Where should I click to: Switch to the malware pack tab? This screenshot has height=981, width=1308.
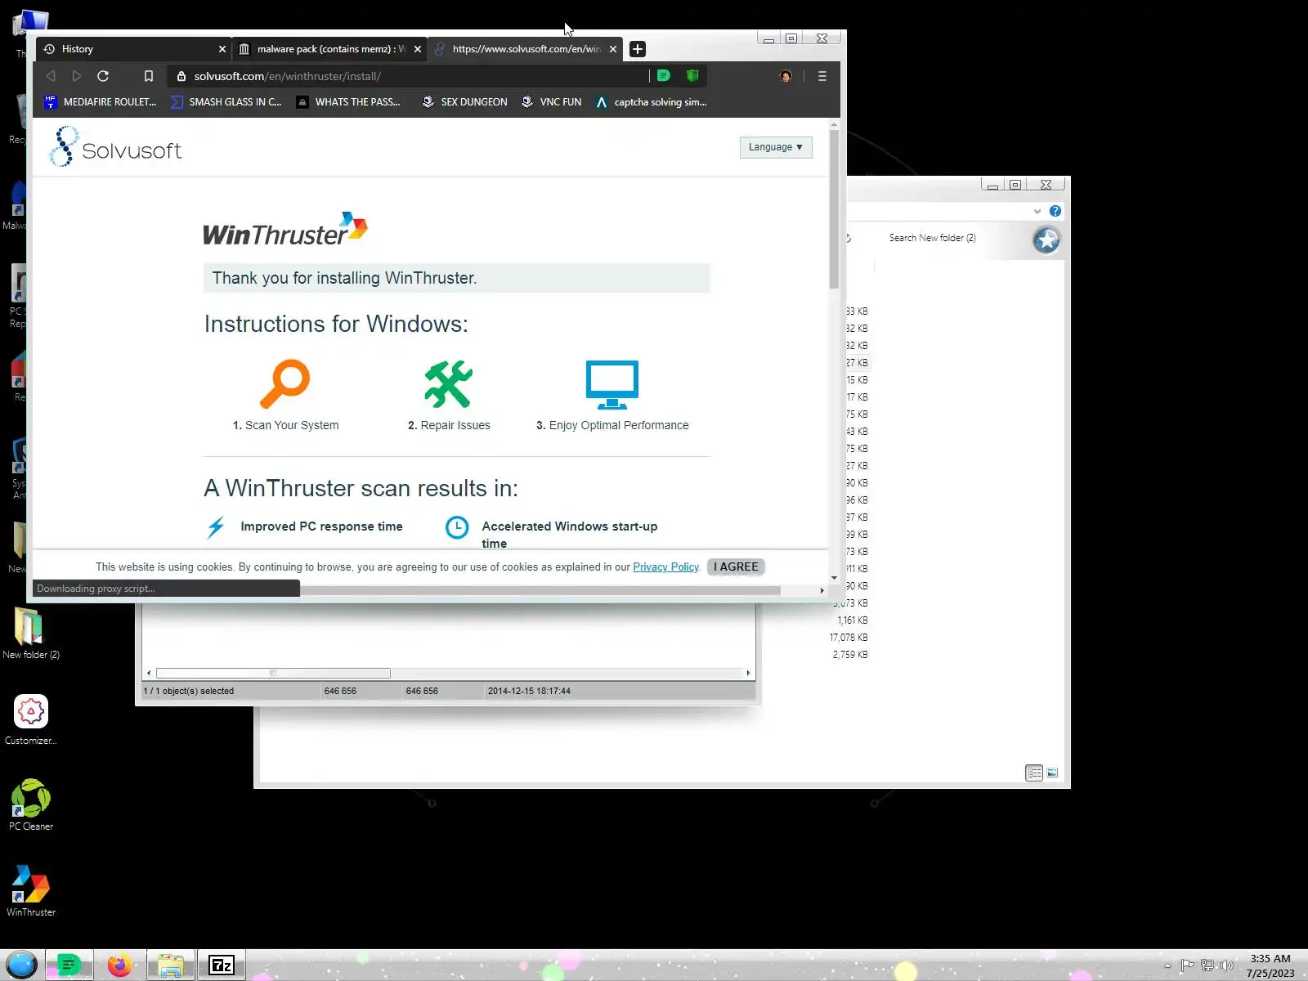click(329, 49)
